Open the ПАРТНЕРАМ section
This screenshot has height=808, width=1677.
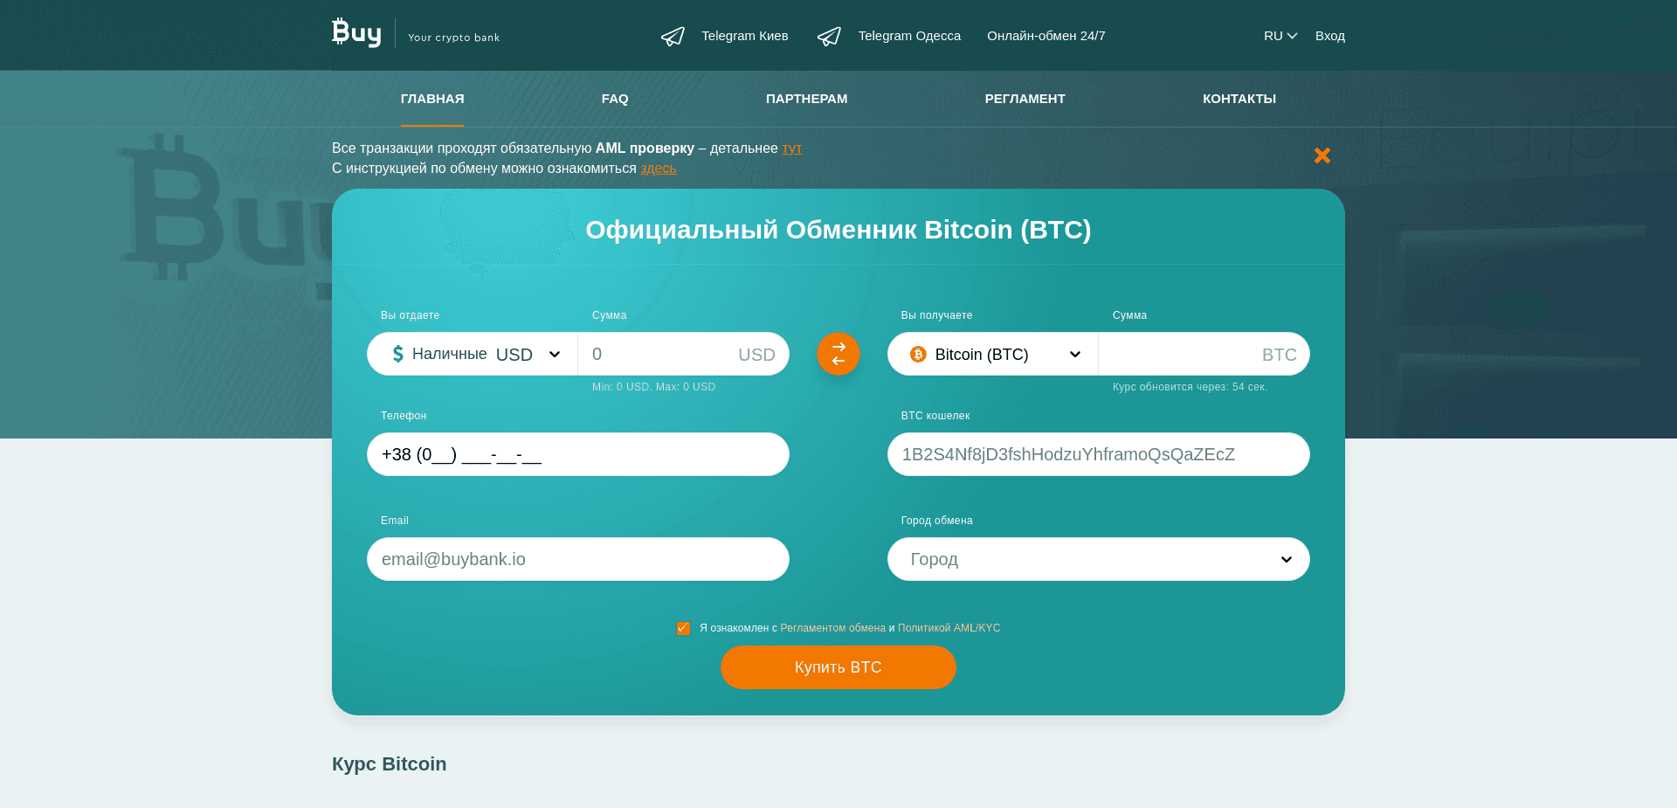806,99
